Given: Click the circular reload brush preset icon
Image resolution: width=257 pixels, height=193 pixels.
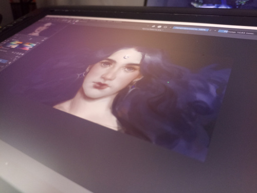Looking at the screenshot, I should point(166,27).
